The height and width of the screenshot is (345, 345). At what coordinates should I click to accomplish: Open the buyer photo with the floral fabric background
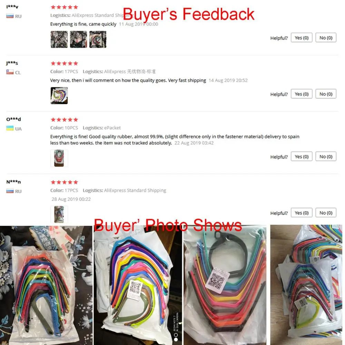(x=46, y=285)
